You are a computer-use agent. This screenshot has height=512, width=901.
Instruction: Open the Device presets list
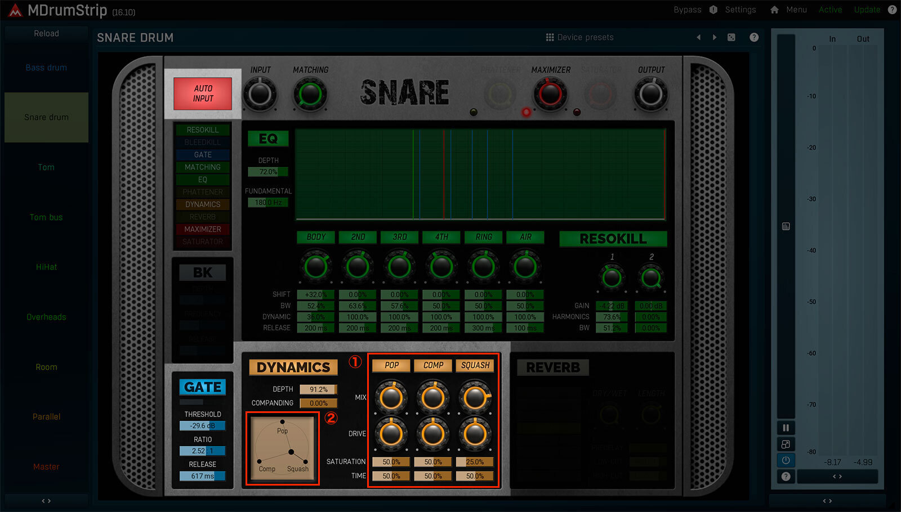point(580,38)
